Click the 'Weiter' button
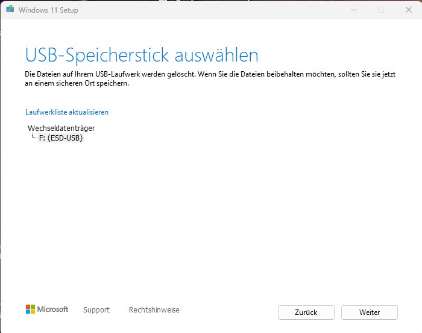 [369, 312]
